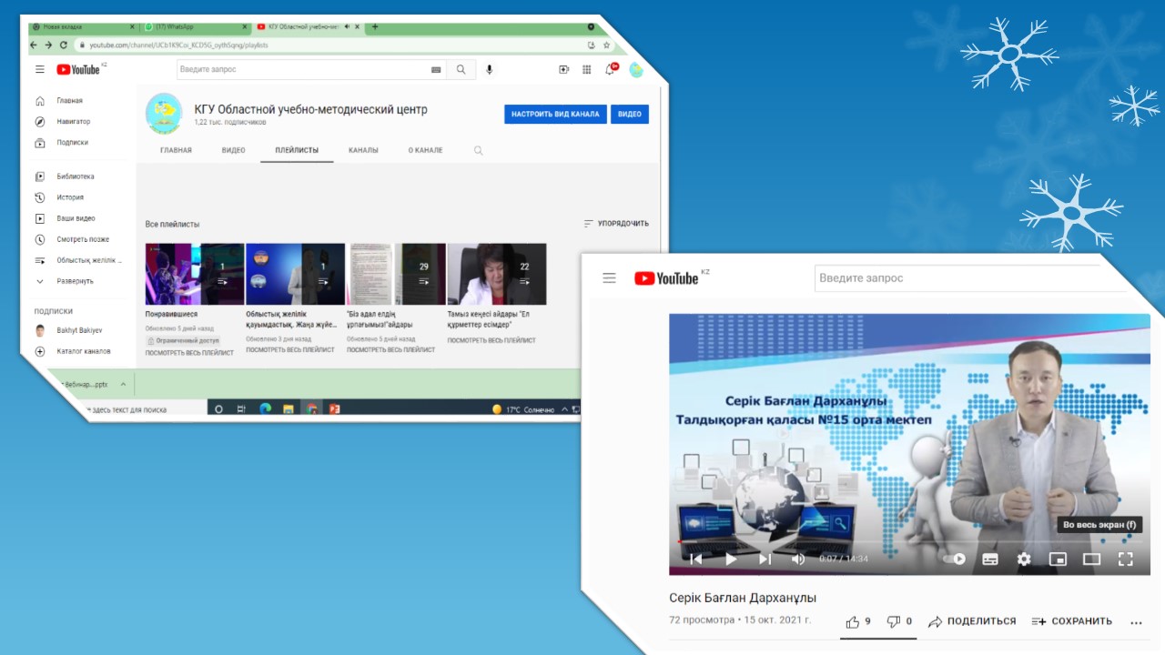
Task: Open the notifications bell
Action: coord(610,69)
